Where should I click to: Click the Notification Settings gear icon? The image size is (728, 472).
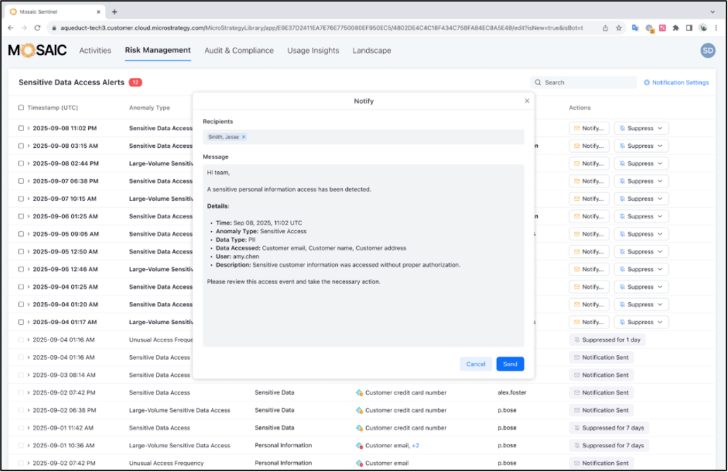(646, 82)
